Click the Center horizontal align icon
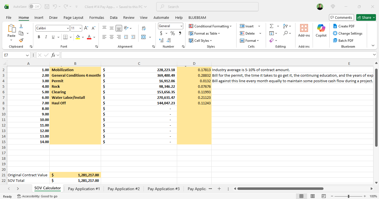The height and width of the screenshot is (199, 379). click(111, 37)
